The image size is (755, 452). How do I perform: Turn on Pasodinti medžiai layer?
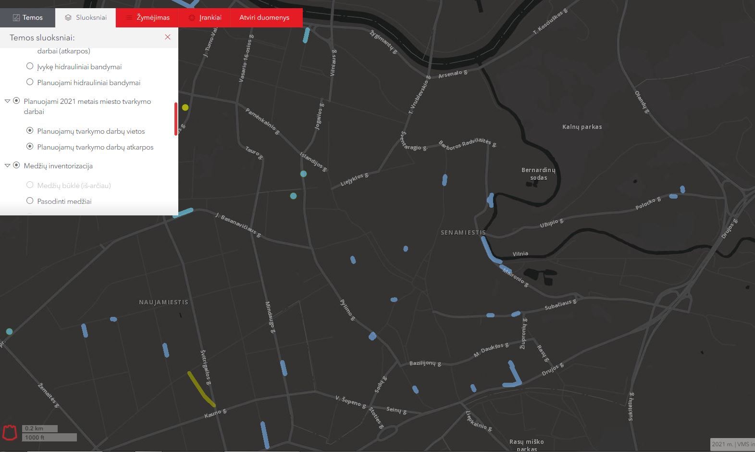(30, 201)
